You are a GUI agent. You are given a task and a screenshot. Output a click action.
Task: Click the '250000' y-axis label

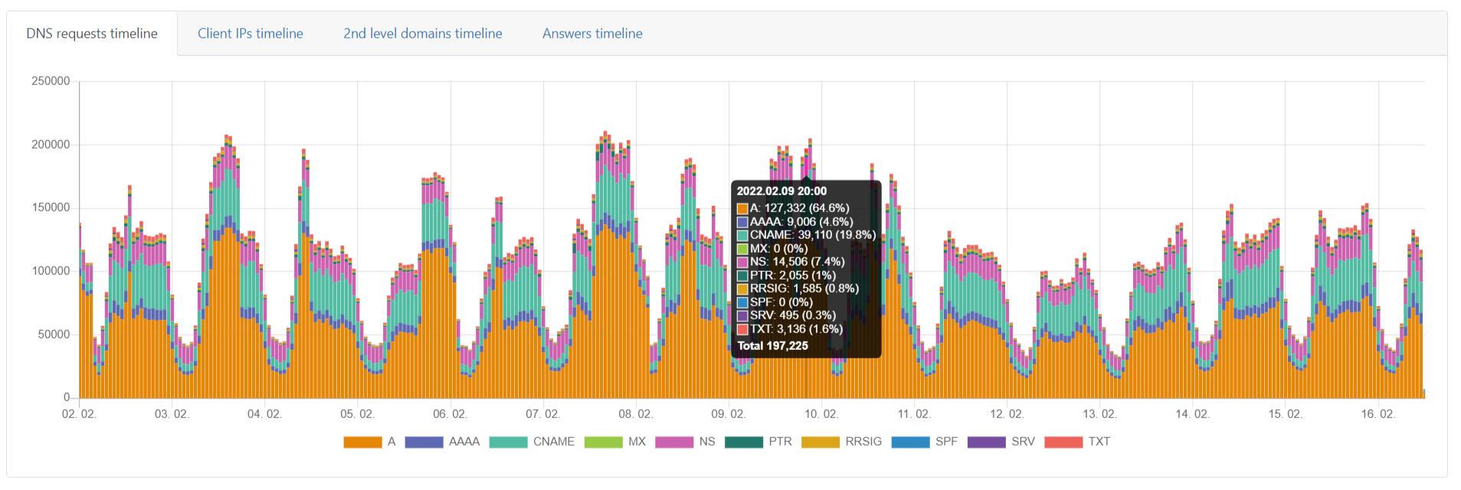[51, 81]
